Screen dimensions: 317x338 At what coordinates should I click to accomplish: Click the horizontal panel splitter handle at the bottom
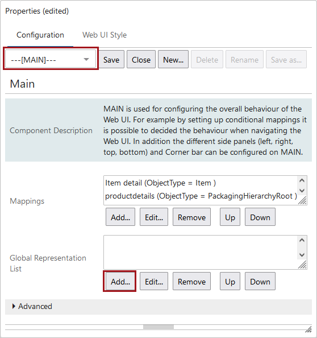click(x=158, y=327)
